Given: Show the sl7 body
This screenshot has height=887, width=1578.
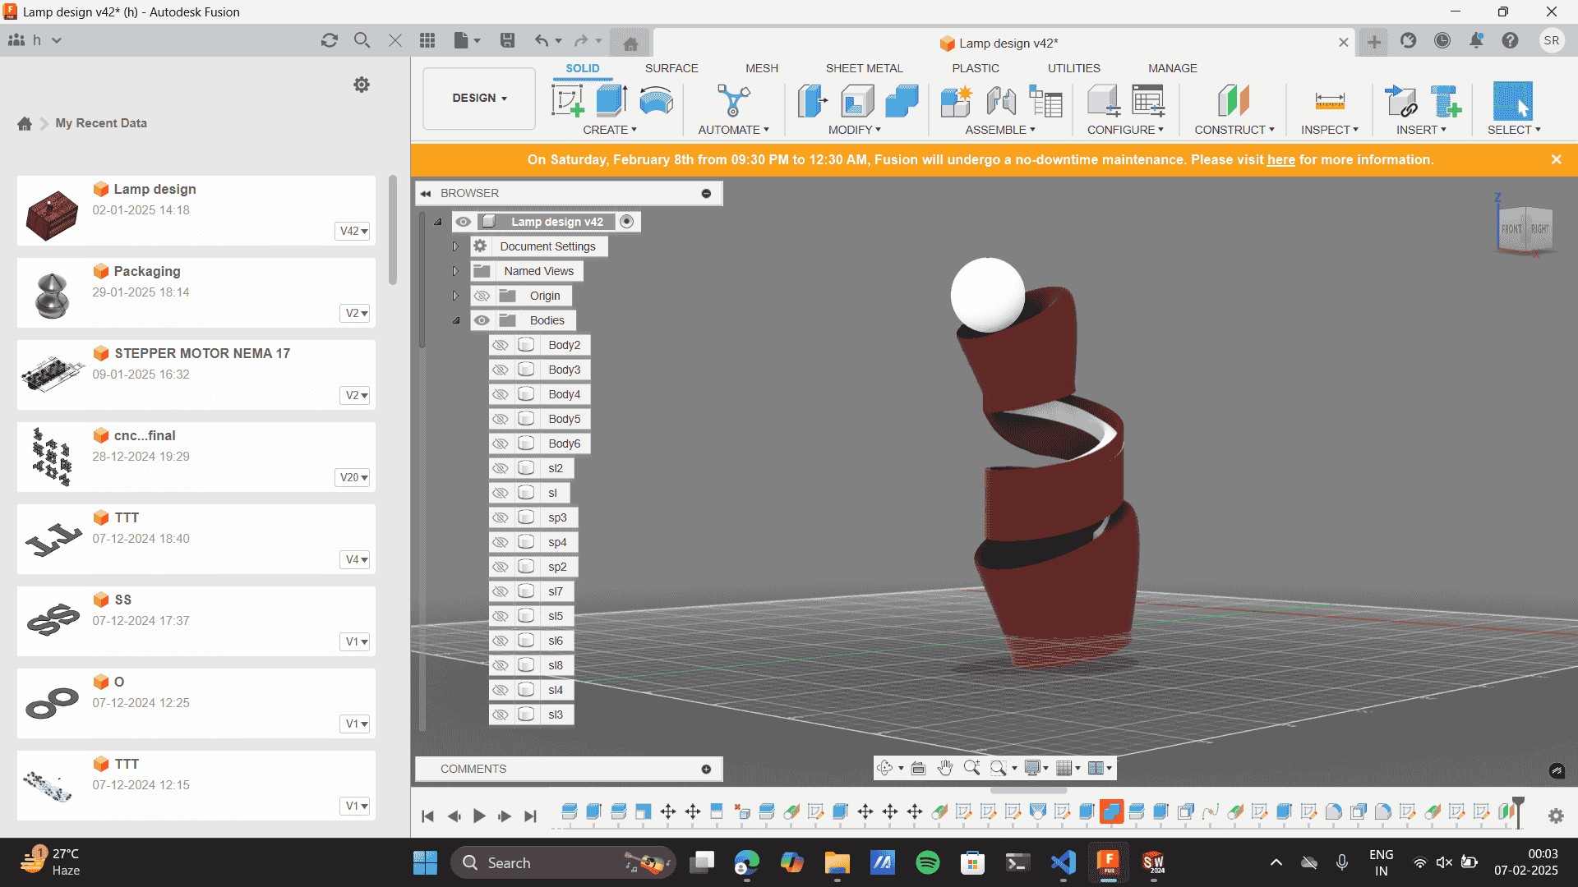Looking at the screenshot, I should pyautogui.click(x=500, y=591).
